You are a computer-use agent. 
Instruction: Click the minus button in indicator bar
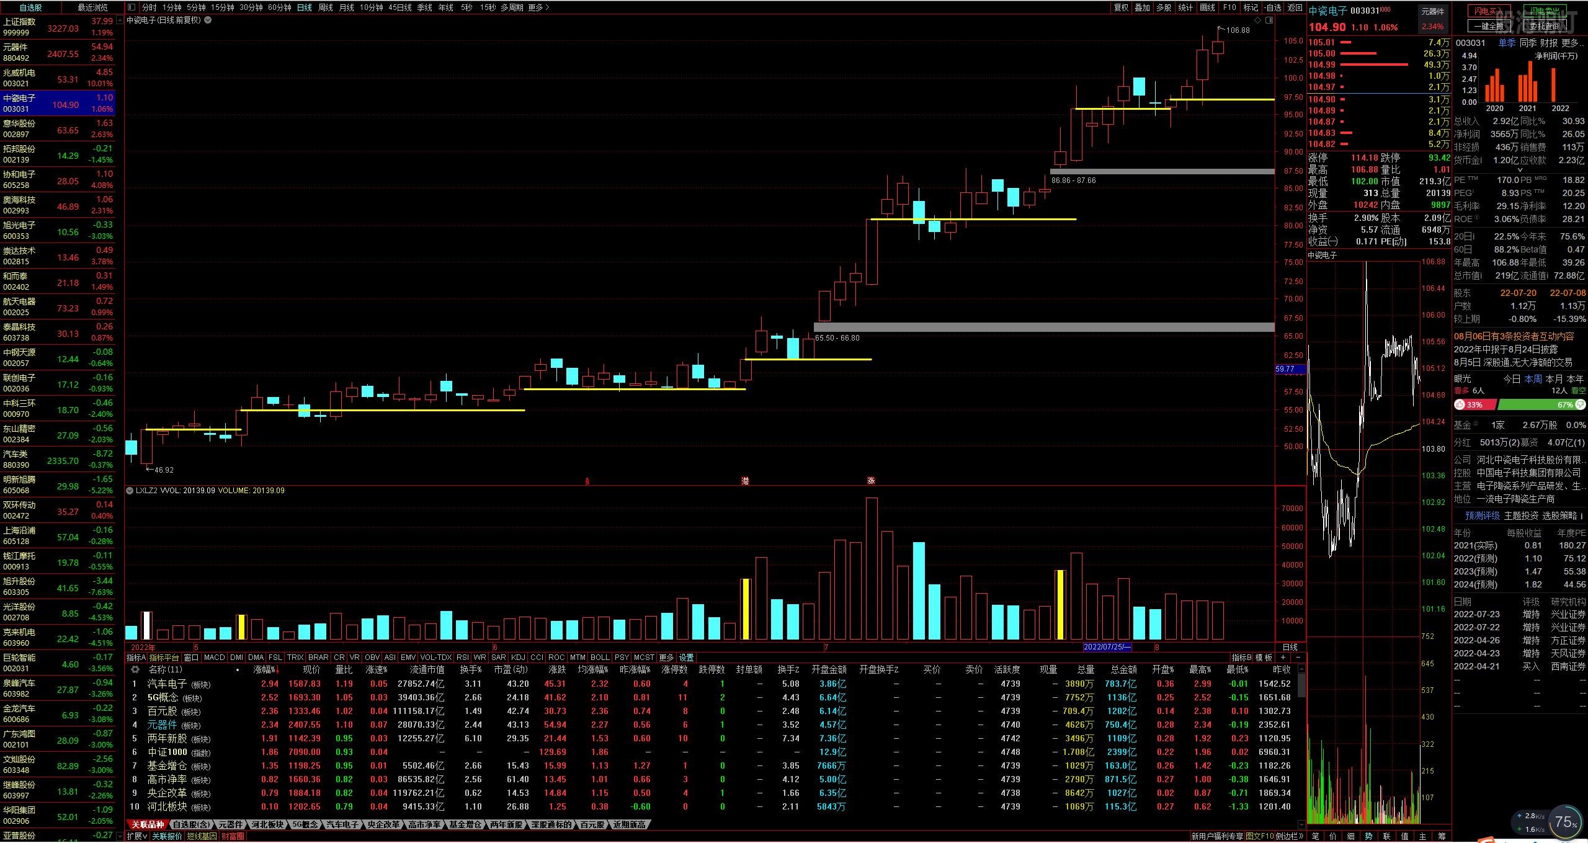tap(1298, 658)
